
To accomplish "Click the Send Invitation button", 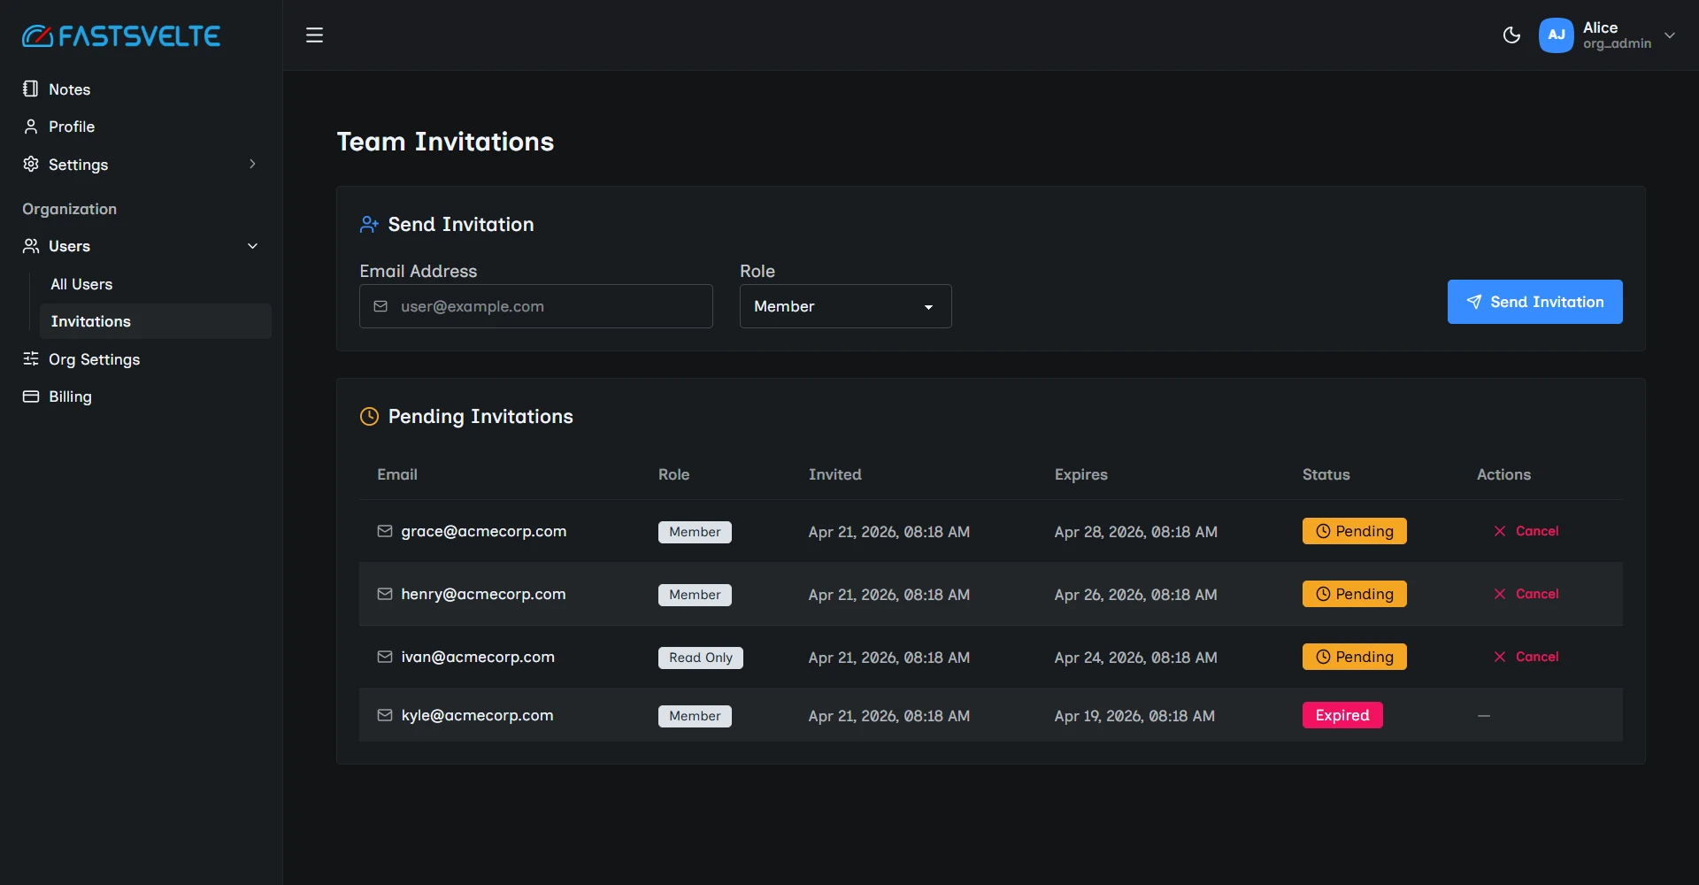I will click(1534, 302).
